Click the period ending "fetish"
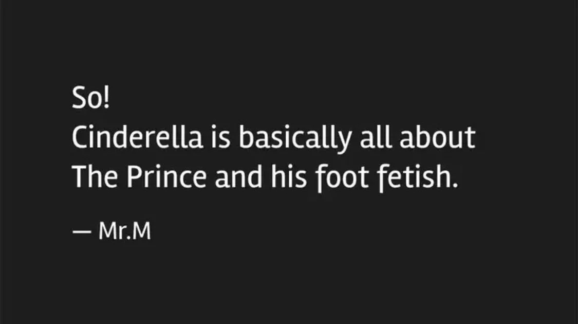578x324 pixels. (x=455, y=185)
